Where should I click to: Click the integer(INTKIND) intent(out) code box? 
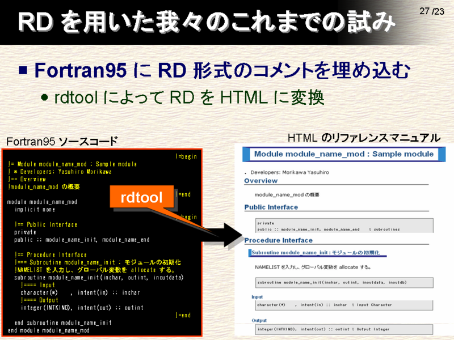click(x=344, y=329)
